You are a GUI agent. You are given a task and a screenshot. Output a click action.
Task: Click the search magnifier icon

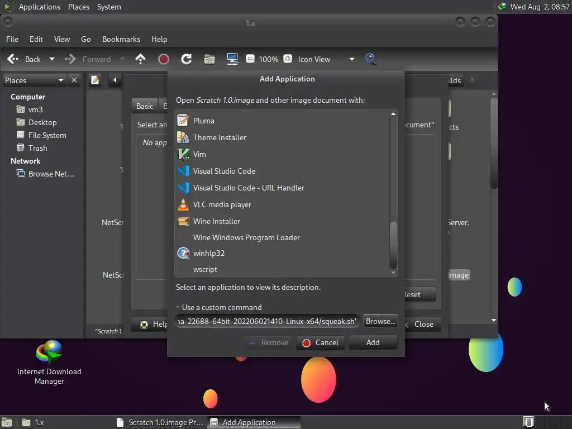point(370,59)
